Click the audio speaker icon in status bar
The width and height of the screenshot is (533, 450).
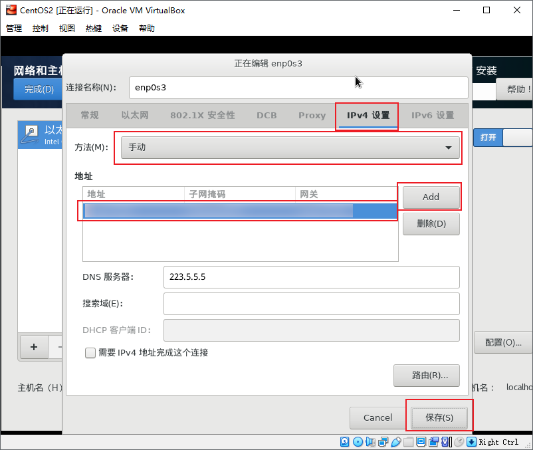370,442
